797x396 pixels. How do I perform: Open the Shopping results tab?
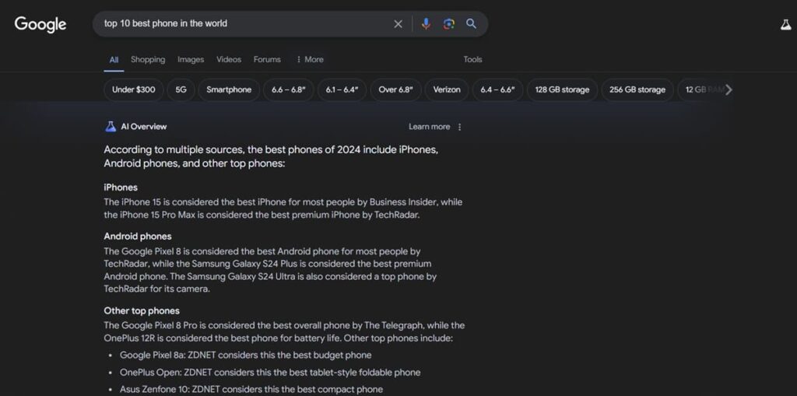pyautogui.click(x=148, y=60)
